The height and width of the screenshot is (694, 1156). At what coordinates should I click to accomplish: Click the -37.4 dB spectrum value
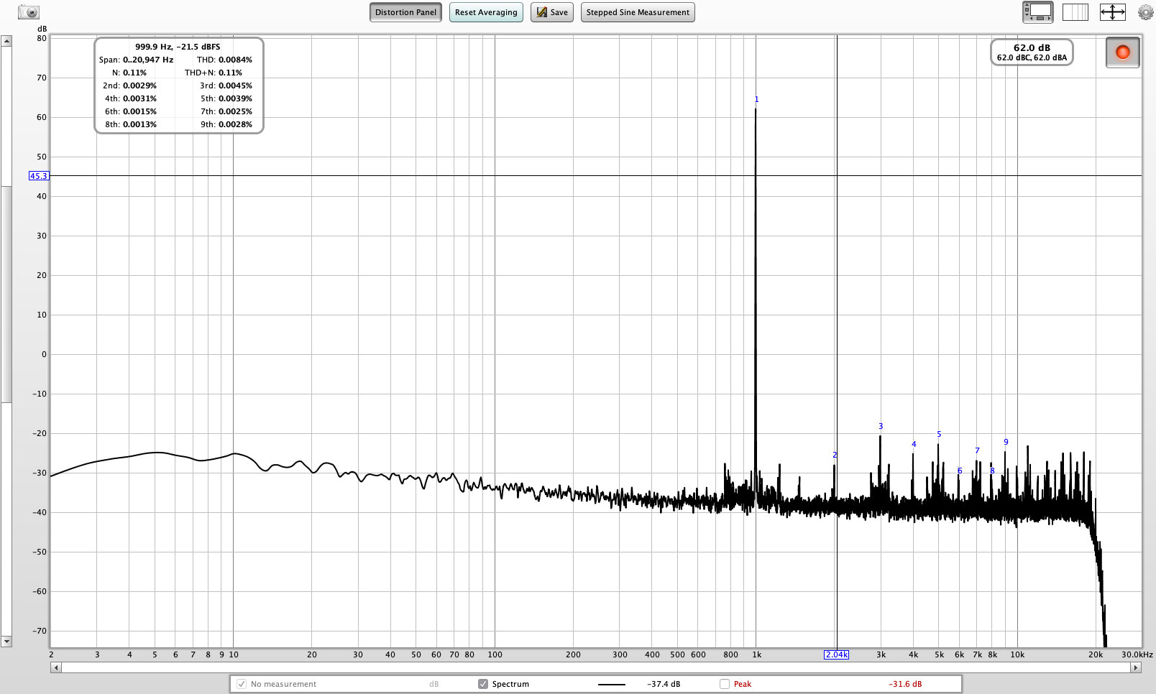[664, 684]
